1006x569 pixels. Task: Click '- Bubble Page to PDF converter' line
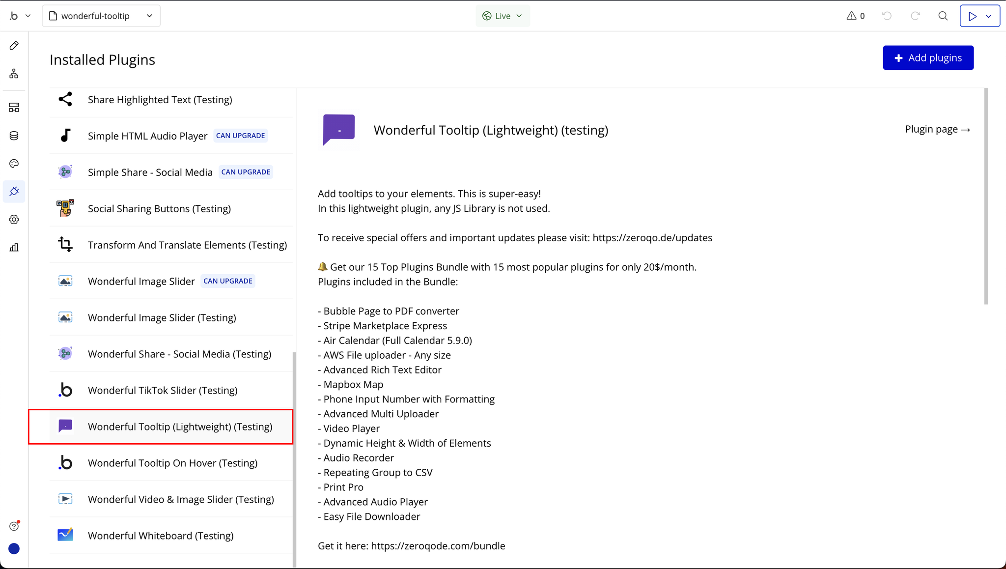389,311
